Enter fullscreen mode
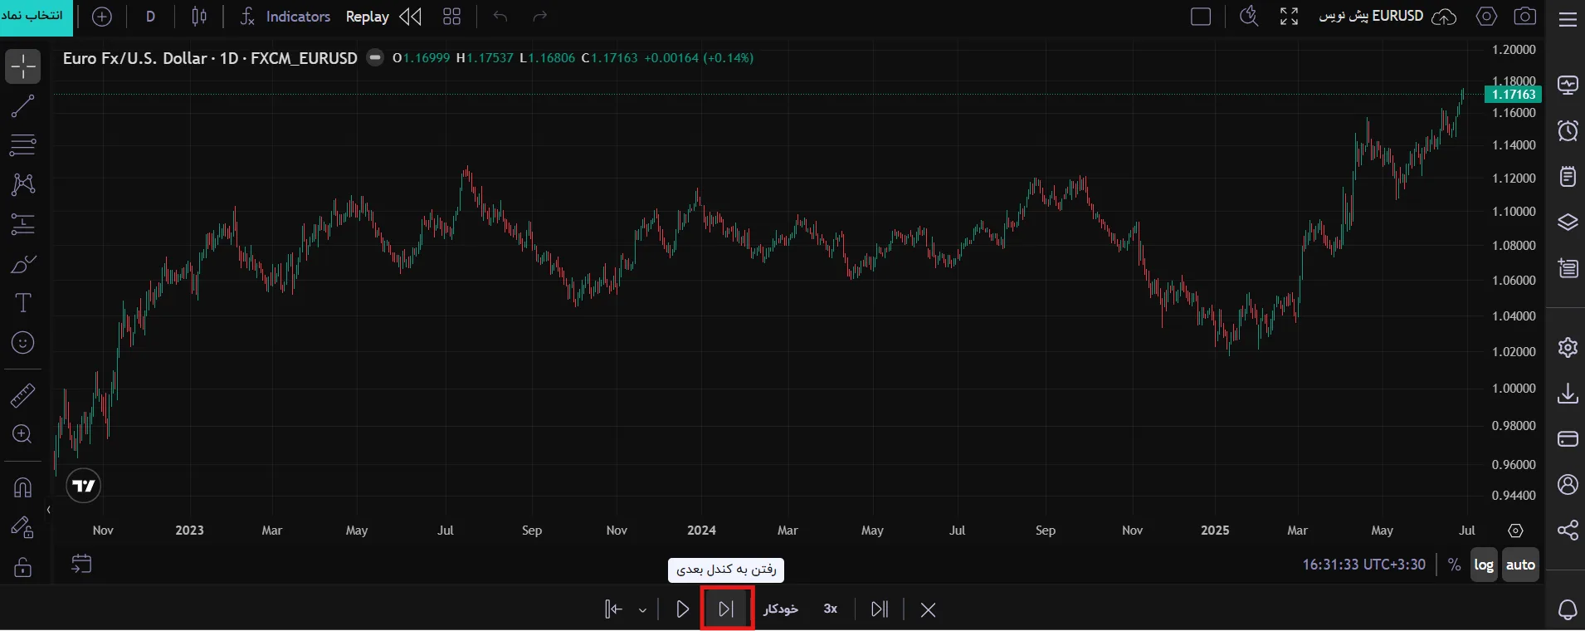Viewport: 1585px width, 631px height. [1289, 17]
